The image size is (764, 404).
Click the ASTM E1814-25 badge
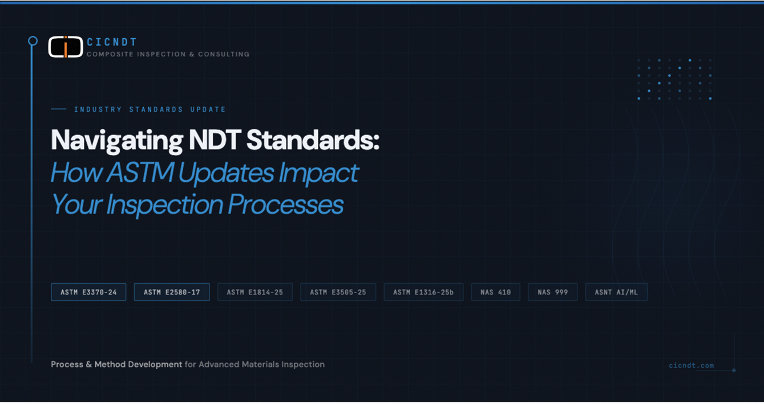pos(255,292)
